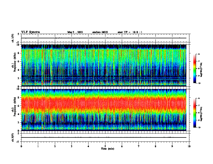This screenshot has height=164, width=213.
Task: Click time axis tick label "7"
Action: 139,146
